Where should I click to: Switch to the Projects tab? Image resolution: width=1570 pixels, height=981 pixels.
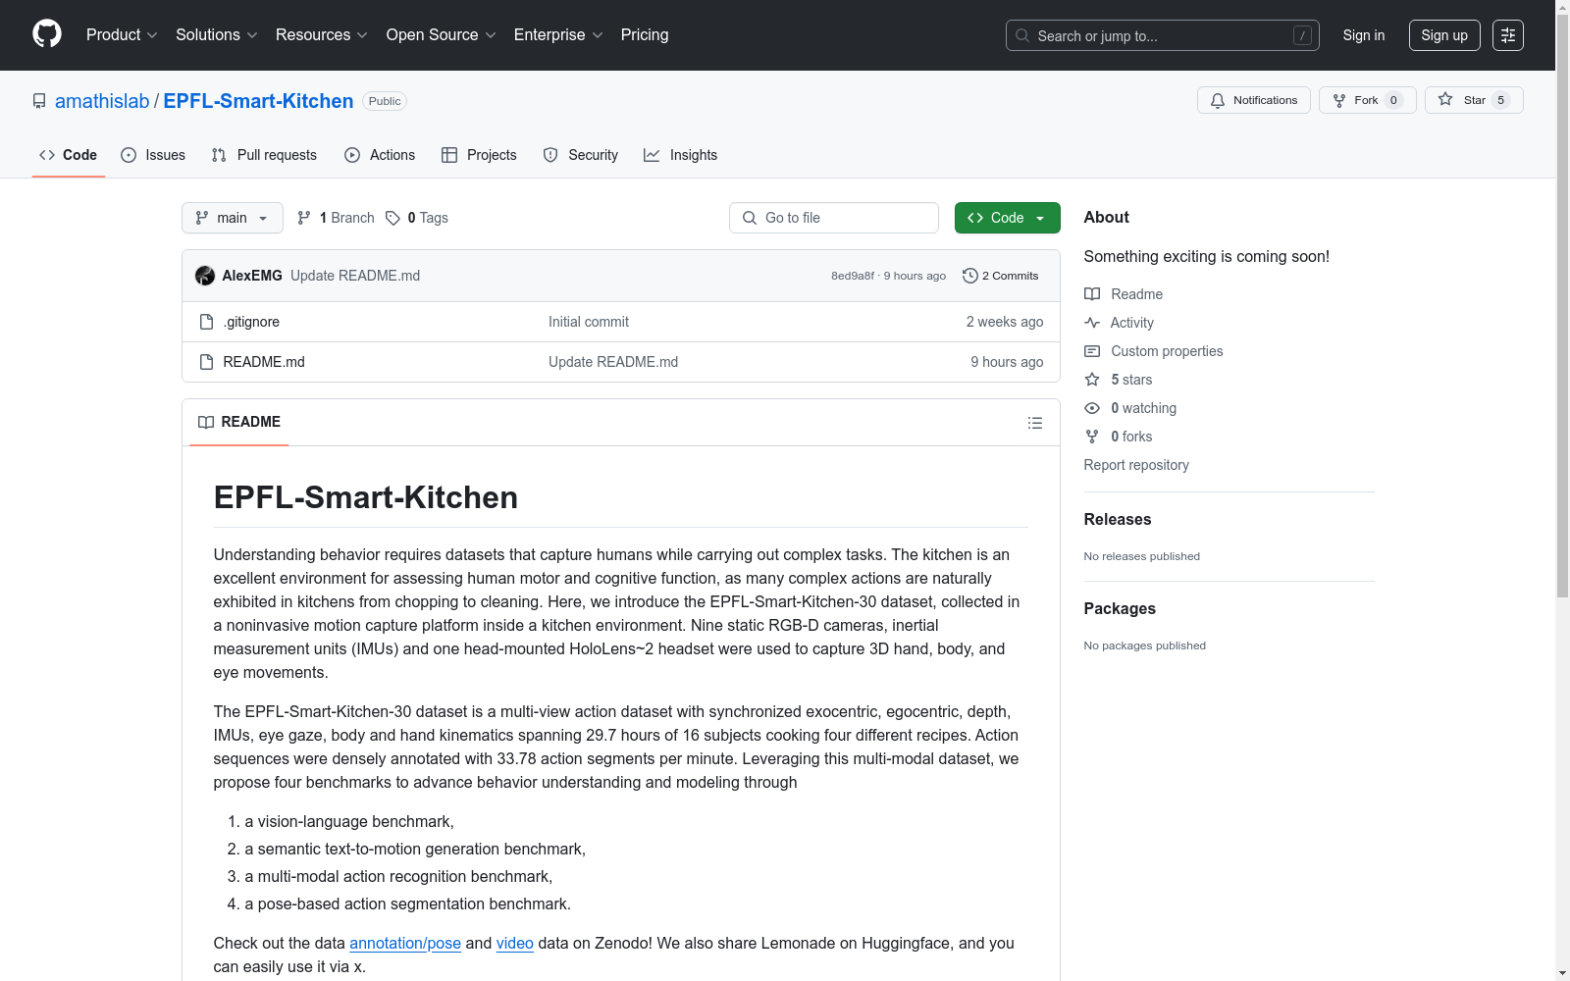point(479,155)
